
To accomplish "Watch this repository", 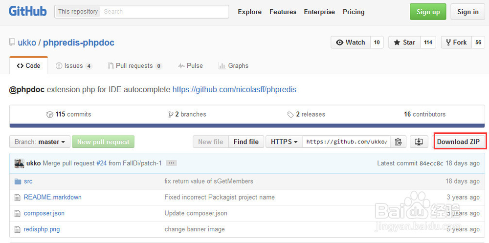I will click(x=351, y=42).
